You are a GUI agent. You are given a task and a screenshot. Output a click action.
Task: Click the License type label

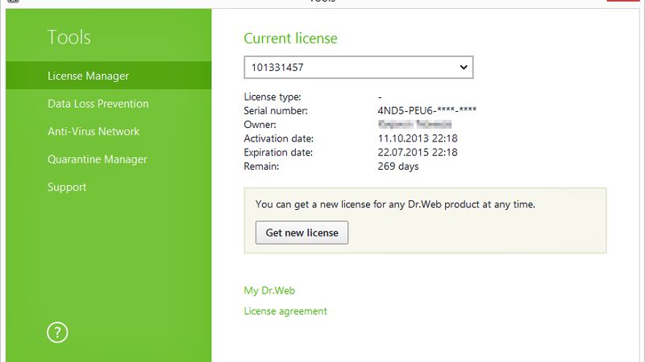tap(273, 97)
